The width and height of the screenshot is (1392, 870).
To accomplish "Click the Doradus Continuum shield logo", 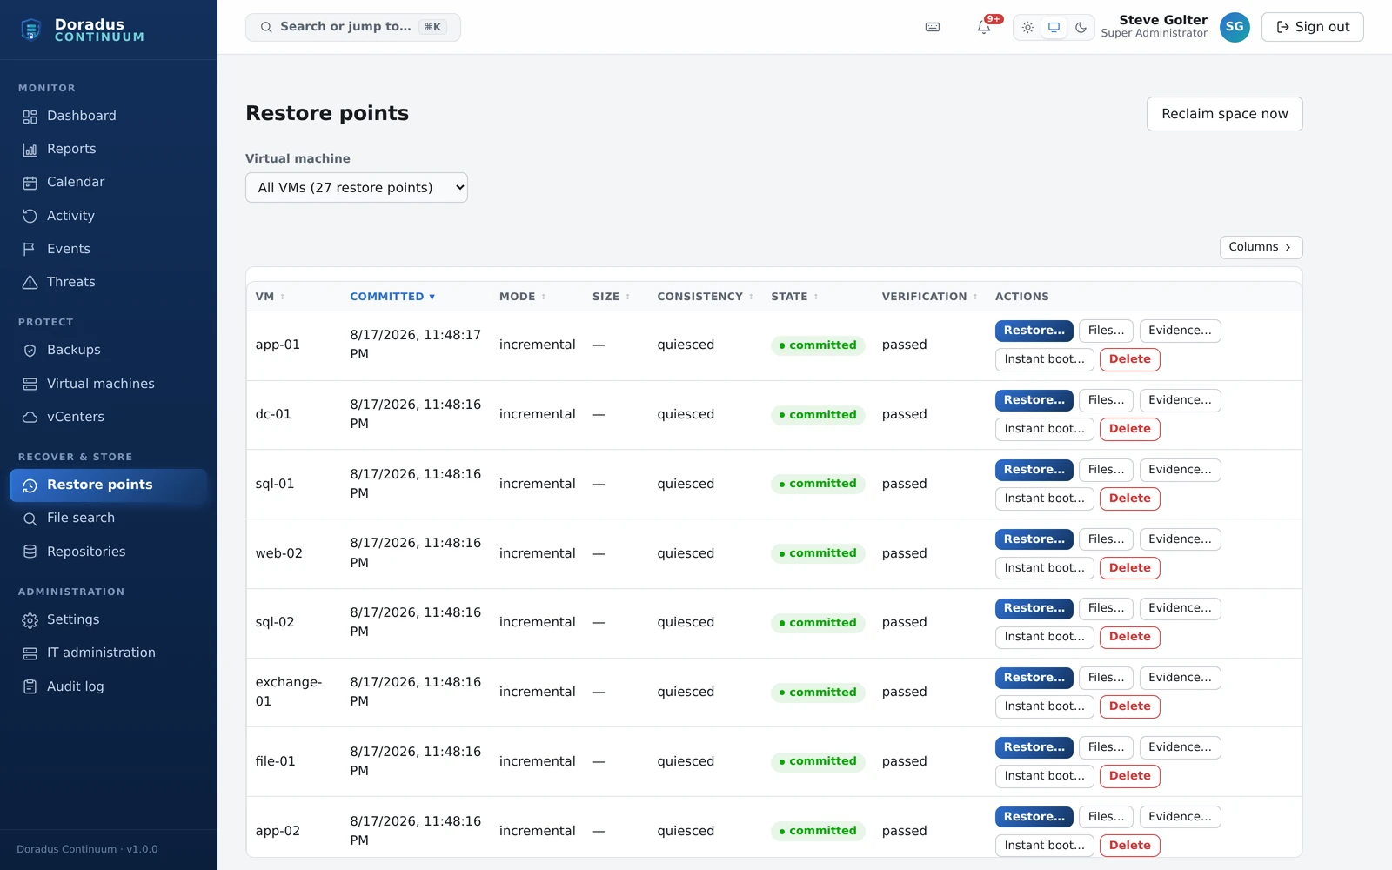I will [x=31, y=30].
